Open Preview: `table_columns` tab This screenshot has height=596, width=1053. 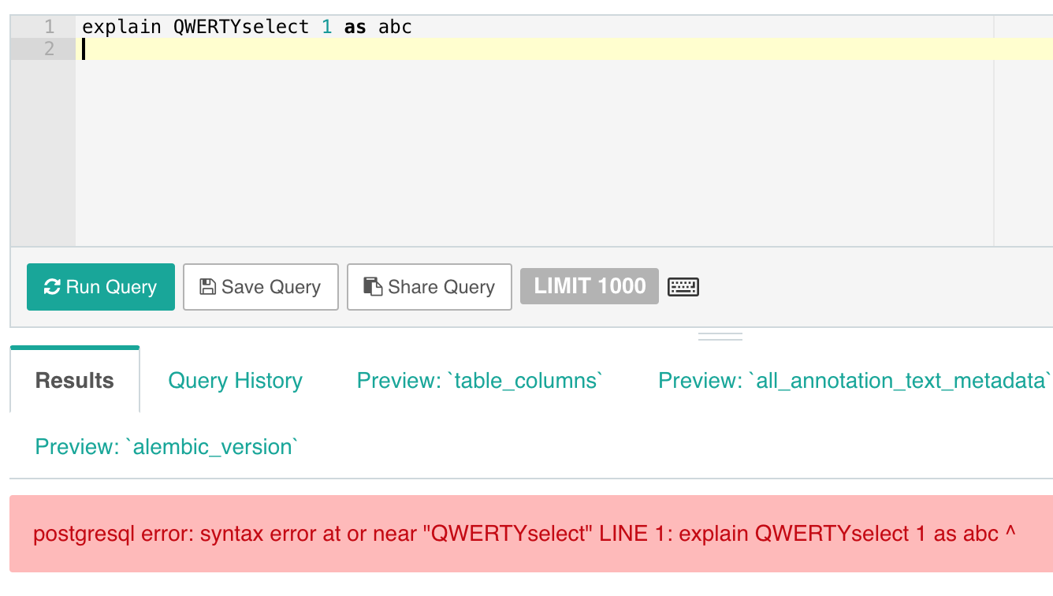480,381
